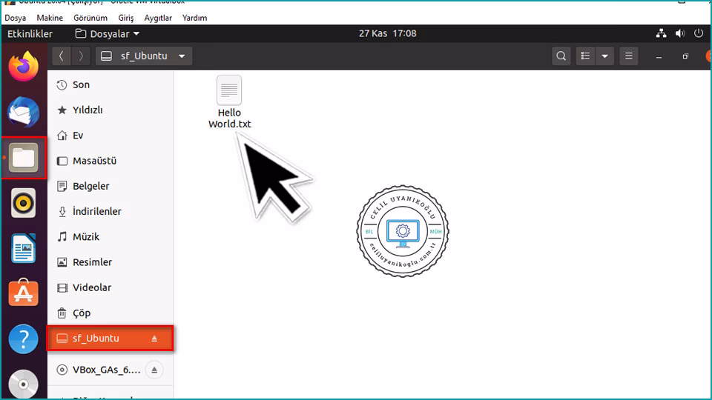Screen dimensions: 712x400
Task: Select the Hello World.txt file
Action: 229,102
